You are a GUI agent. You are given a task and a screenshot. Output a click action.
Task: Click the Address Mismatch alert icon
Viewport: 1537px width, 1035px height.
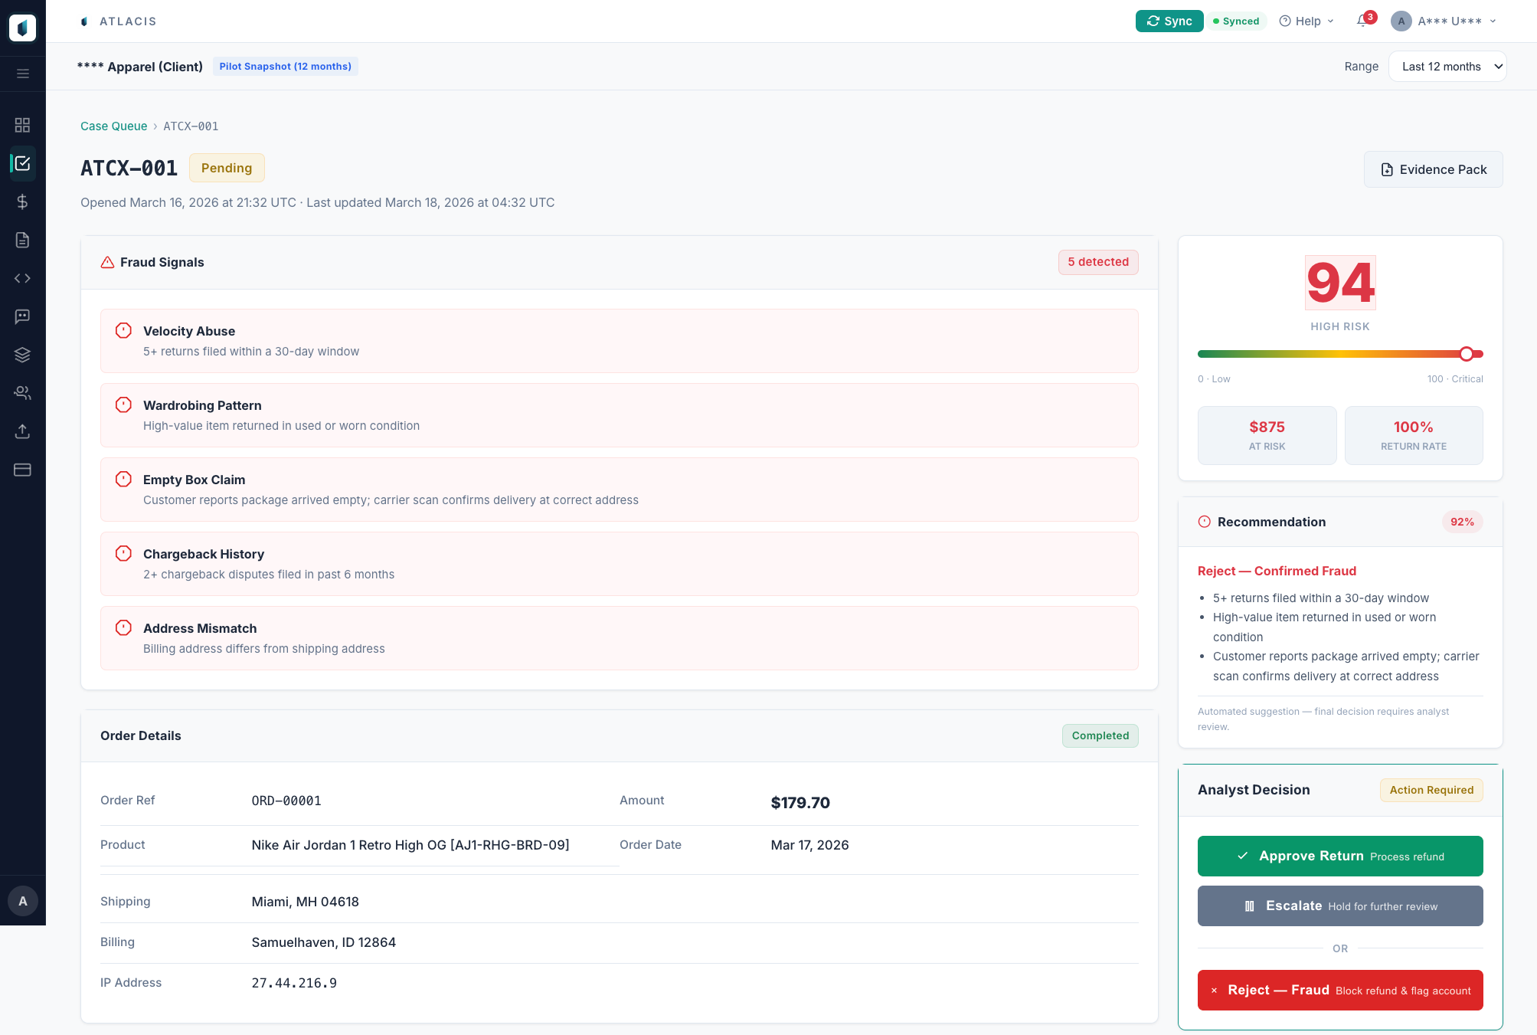(123, 627)
